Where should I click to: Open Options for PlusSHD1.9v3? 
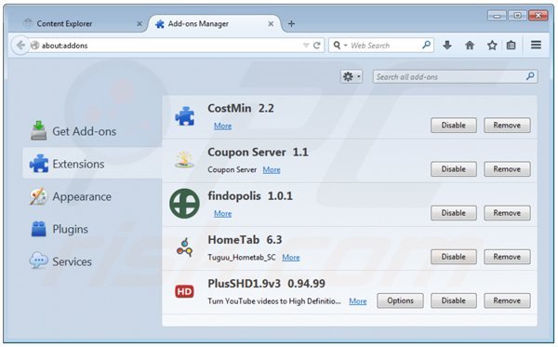point(400,300)
